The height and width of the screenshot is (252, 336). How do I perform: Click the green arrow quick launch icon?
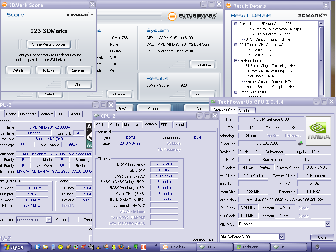click(136, 247)
